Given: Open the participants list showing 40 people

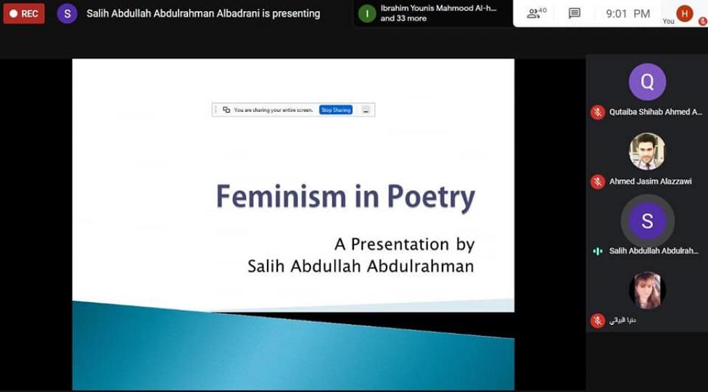Looking at the screenshot, I should [x=537, y=13].
